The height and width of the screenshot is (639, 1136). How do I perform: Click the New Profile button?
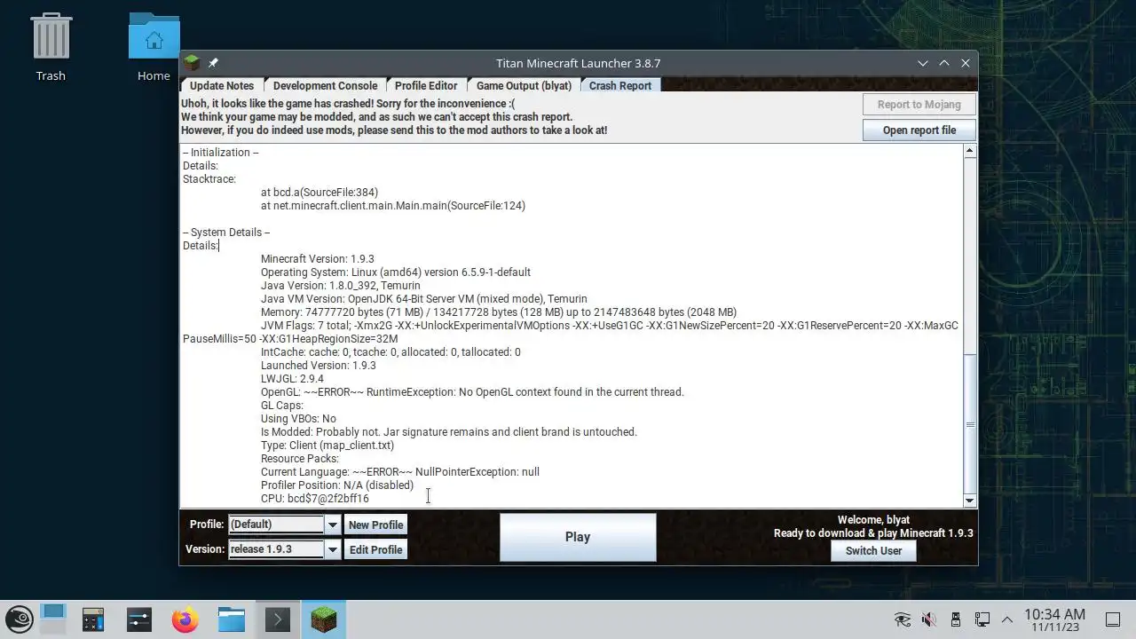(x=375, y=525)
